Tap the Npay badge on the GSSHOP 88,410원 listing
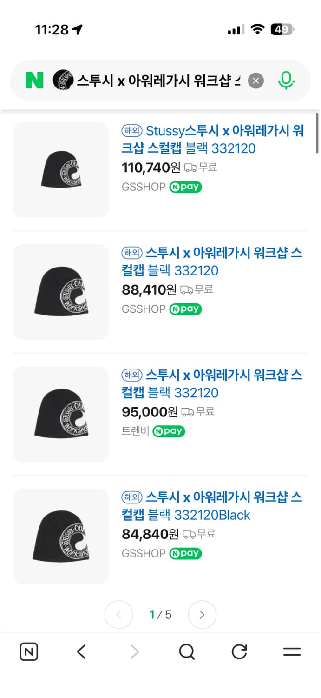 (x=185, y=309)
